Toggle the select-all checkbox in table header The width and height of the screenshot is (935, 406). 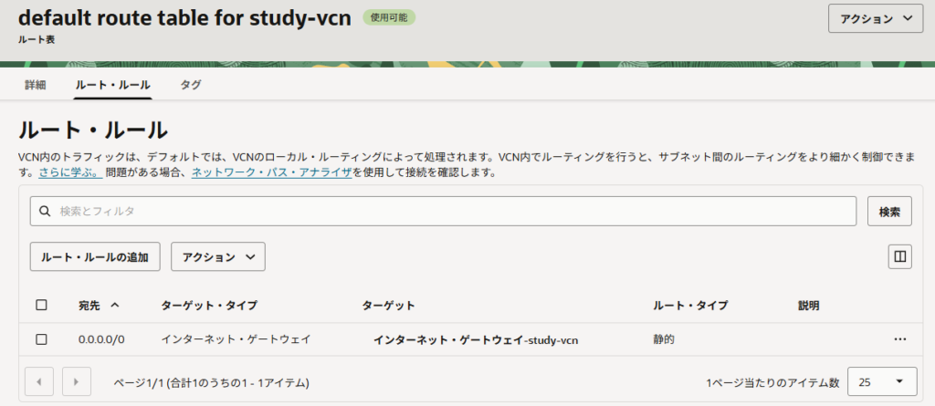41,305
